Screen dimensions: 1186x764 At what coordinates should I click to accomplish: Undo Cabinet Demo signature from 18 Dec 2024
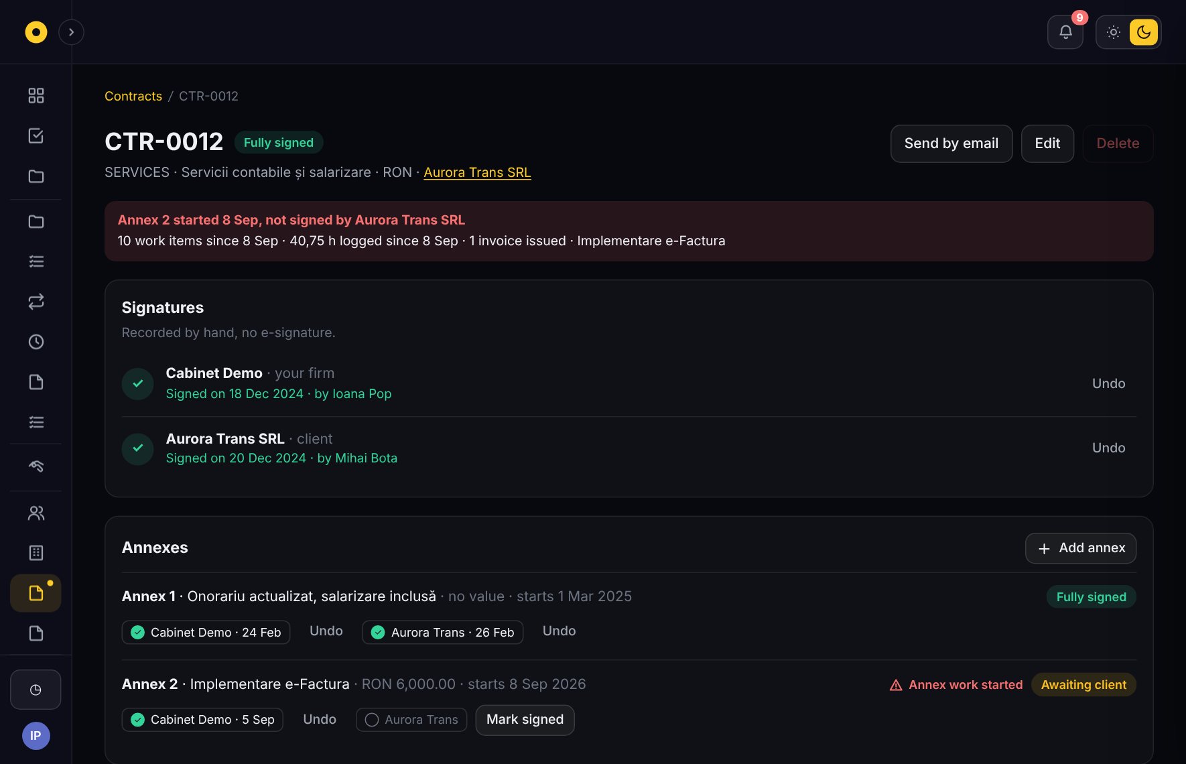click(x=1109, y=383)
